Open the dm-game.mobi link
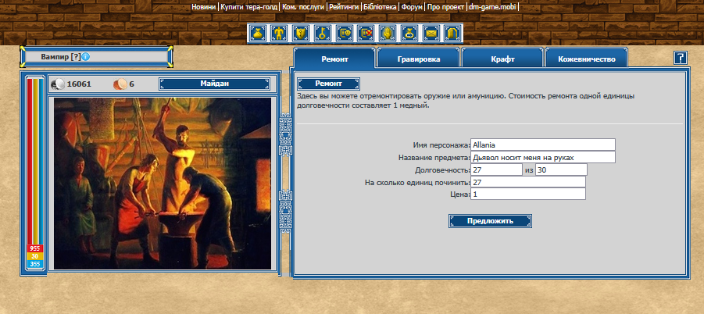Screen dimensions: 704x314 (x=492, y=7)
